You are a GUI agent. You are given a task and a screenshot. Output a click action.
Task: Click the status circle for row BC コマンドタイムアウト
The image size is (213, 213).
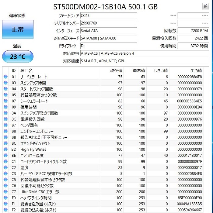pos(5,143)
